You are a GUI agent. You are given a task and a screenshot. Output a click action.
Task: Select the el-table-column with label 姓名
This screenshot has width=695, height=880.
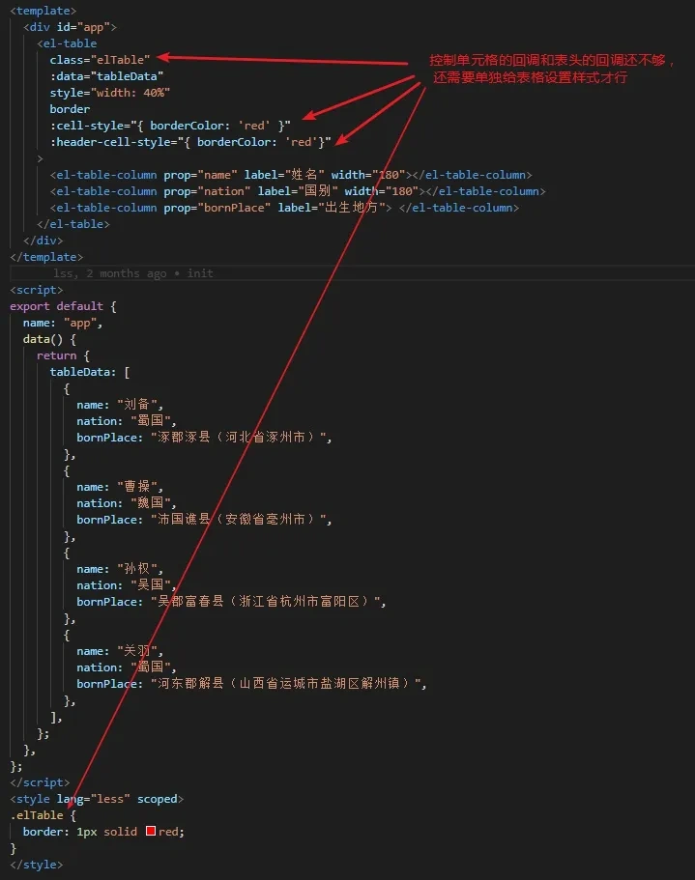[290, 175]
